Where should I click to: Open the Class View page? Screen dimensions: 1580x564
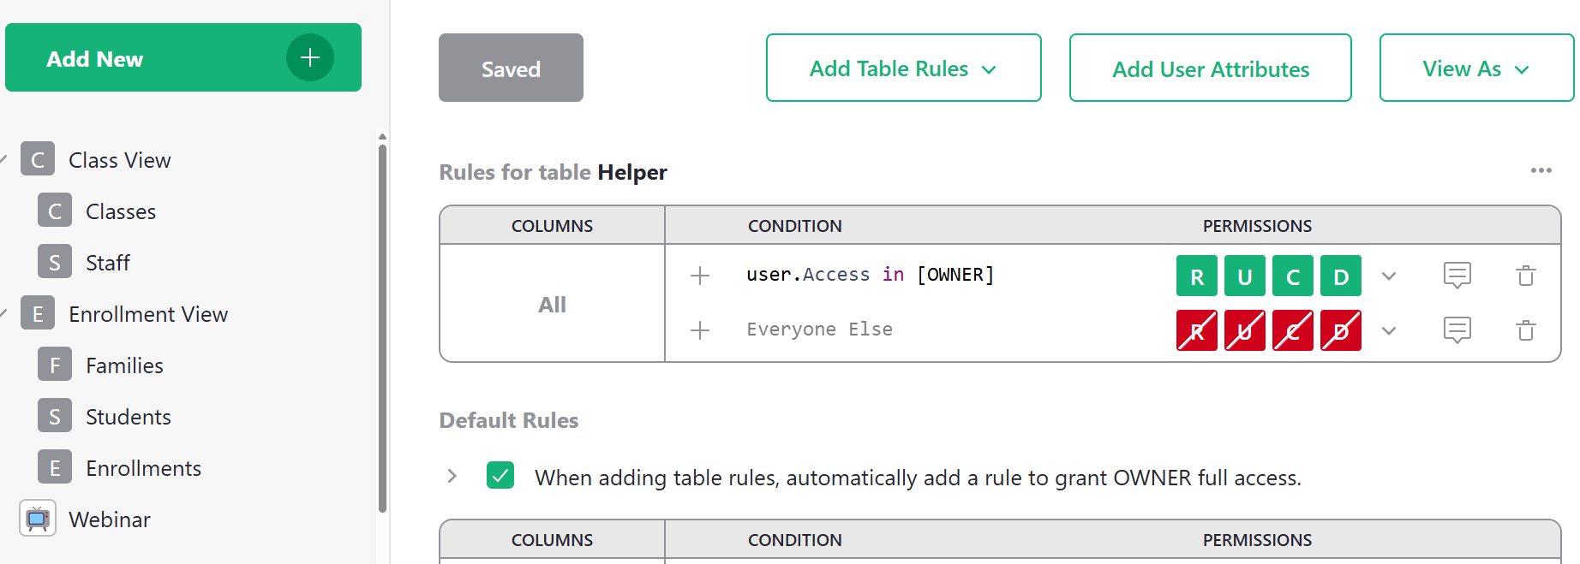(x=119, y=160)
